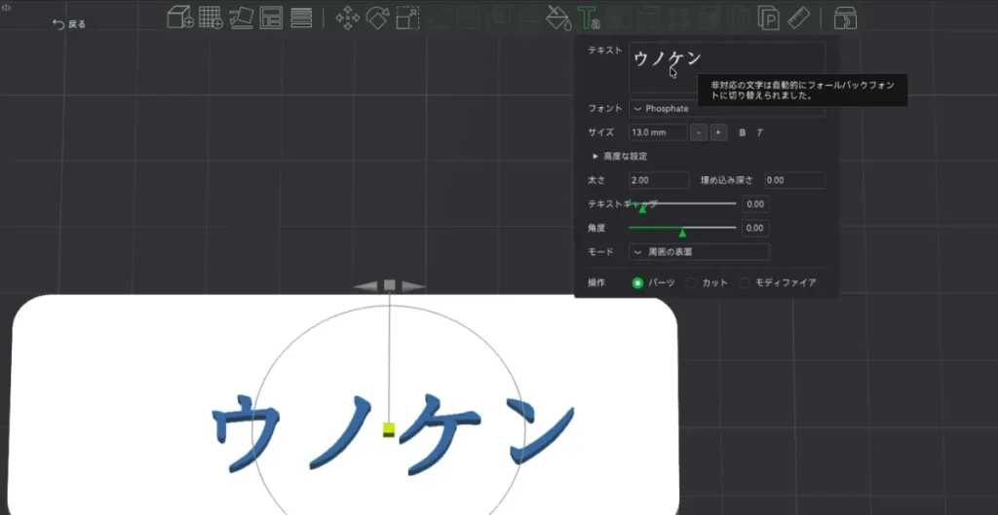The height and width of the screenshot is (515, 998).
Task: Open the モード 周囲の表面 dropdown
Action: (x=699, y=252)
